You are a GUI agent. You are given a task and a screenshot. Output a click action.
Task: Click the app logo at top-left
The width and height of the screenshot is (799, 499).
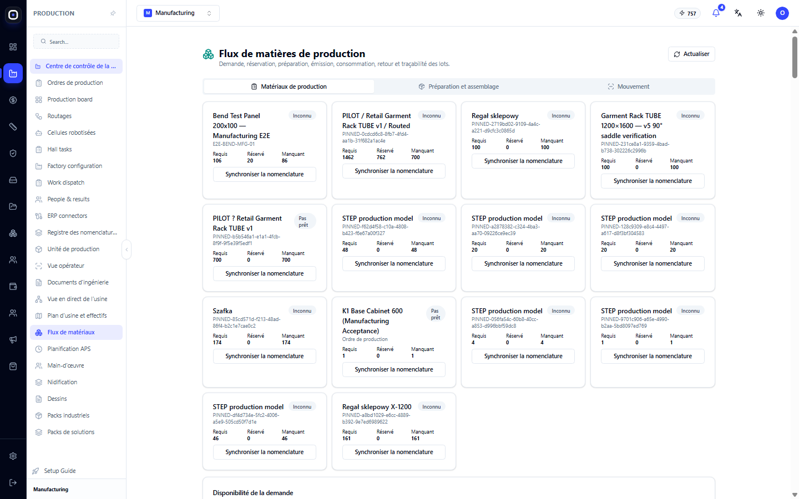tap(13, 15)
